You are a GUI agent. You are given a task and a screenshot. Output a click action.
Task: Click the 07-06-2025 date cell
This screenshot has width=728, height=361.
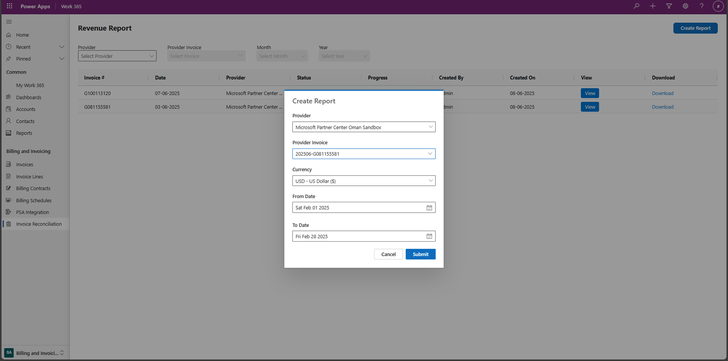point(167,93)
